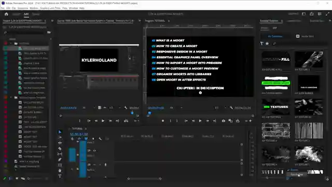Switch to the Export workspace tab
Viewport: 332px width, 187px height.
pos(36,14)
